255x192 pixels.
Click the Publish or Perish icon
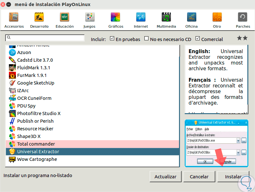pos(12,121)
